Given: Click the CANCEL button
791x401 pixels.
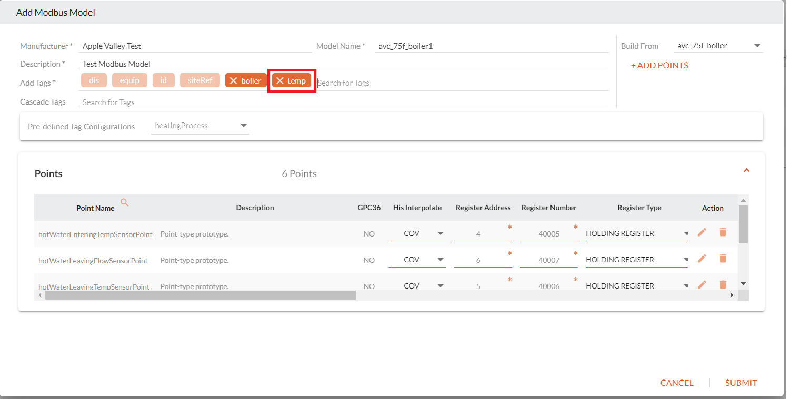Looking at the screenshot, I should click(x=677, y=383).
